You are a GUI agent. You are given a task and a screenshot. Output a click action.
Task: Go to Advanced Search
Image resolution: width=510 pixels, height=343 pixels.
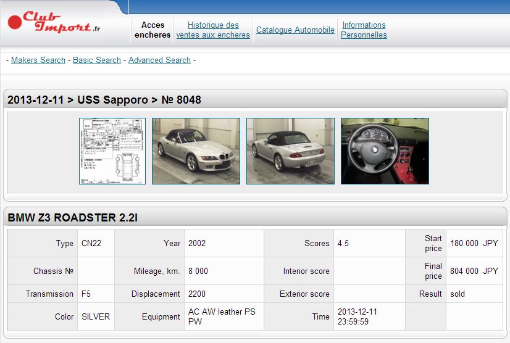tap(159, 60)
